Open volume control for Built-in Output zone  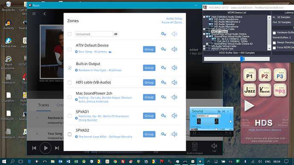coord(174,68)
